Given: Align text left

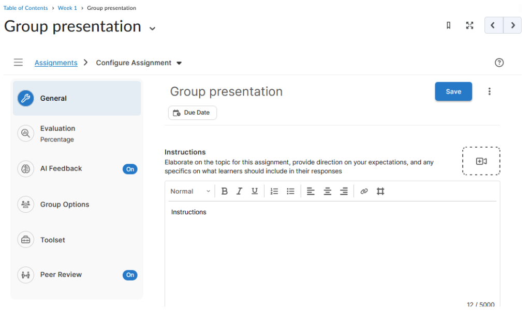Looking at the screenshot, I should [x=311, y=191].
